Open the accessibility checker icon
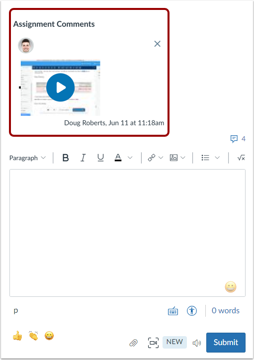Viewport: 254px width, 360px height. click(192, 311)
